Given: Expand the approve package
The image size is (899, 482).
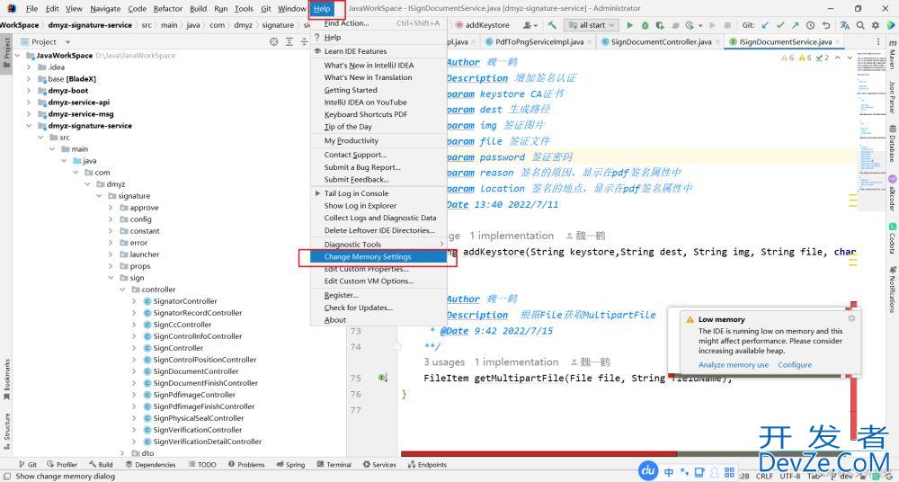Looking at the screenshot, I should [x=111, y=208].
